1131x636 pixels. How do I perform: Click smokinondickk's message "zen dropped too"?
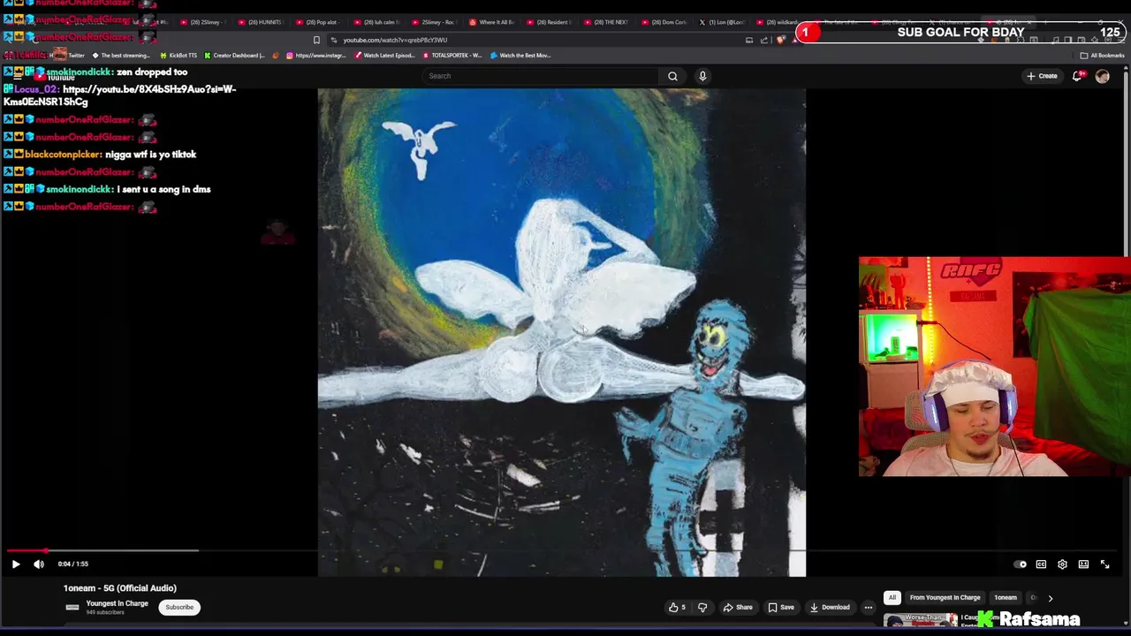(153, 72)
